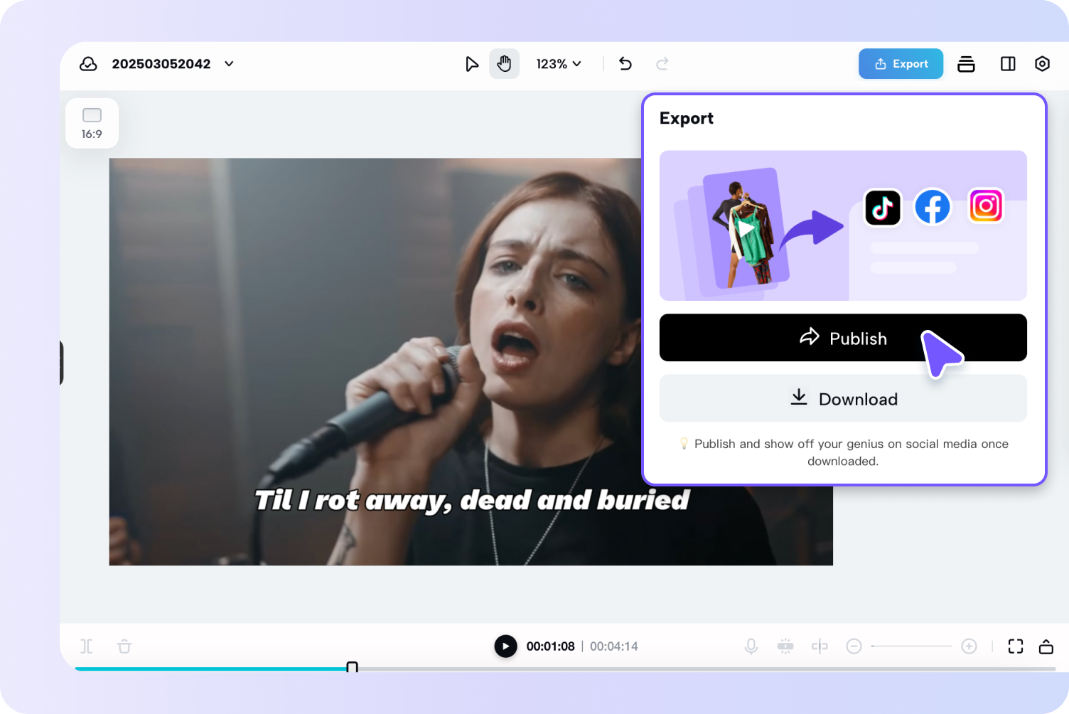Click the Export button

pos(901,63)
